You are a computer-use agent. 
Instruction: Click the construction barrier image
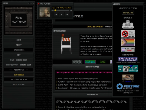(66, 44)
